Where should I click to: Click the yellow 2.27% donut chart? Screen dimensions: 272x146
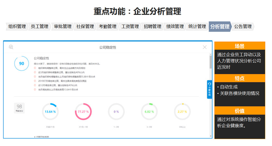(182, 112)
